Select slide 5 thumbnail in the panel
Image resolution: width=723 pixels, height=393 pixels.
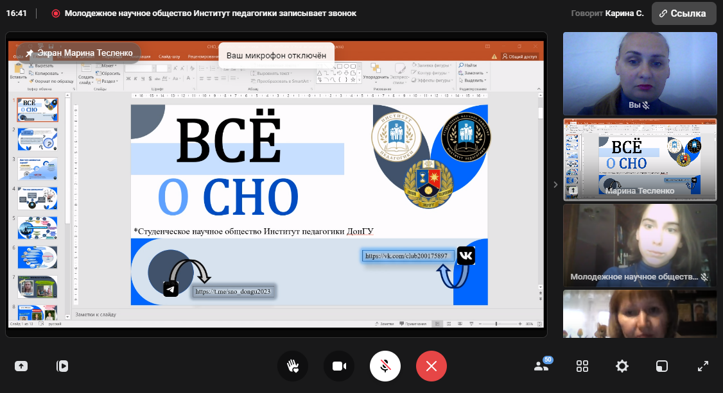(x=37, y=228)
